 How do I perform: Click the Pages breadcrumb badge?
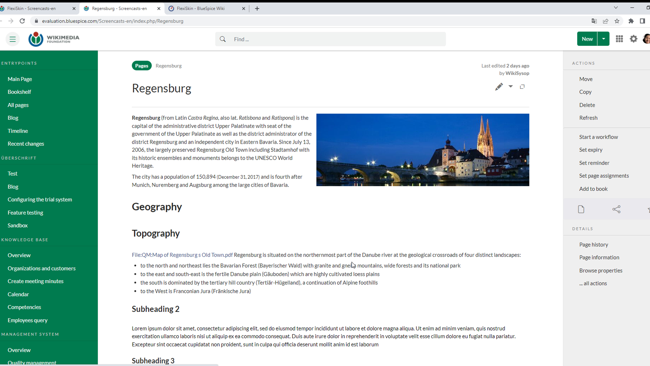[x=142, y=66]
